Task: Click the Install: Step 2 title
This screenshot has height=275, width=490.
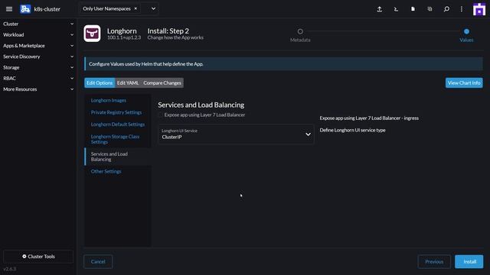Action: 168,31
